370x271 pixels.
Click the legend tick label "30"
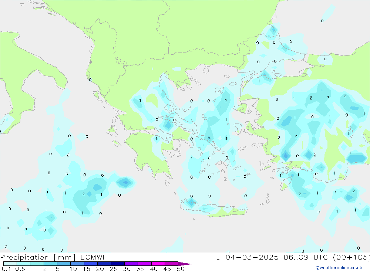pos(127,269)
